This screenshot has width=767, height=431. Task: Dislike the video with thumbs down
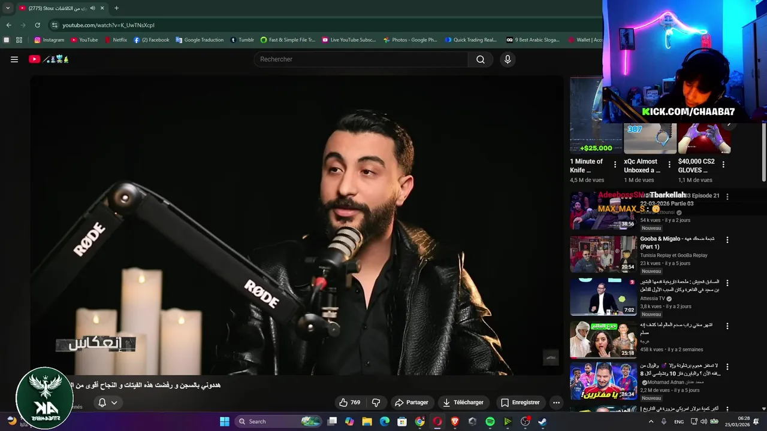tap(376, 402)
